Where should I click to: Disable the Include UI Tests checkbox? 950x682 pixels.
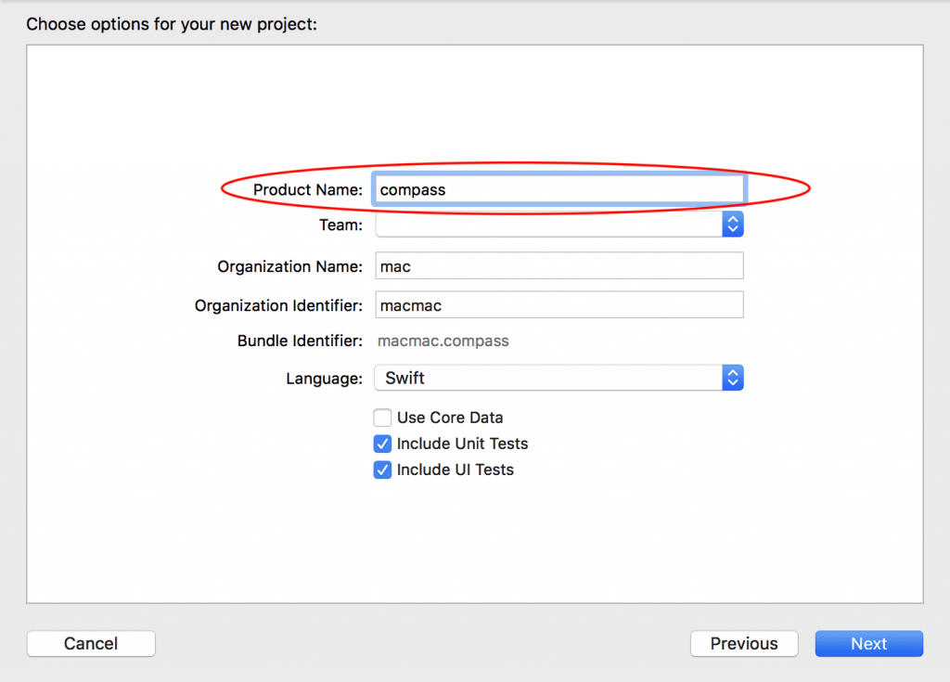[x=382, y=470]
